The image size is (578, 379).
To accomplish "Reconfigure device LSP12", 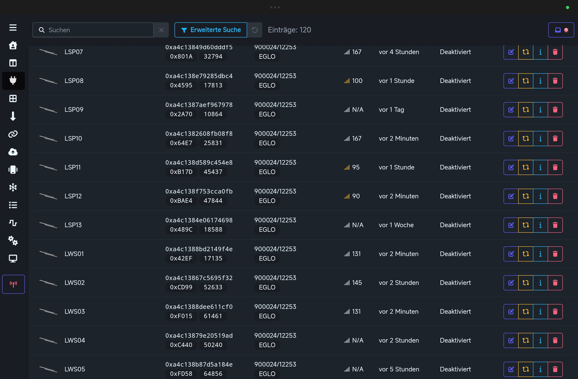I will coord(526,196).
